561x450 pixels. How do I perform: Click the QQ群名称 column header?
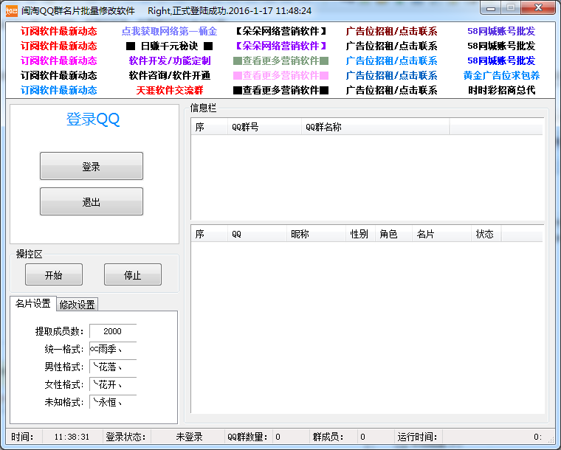(x=375, y=127)
